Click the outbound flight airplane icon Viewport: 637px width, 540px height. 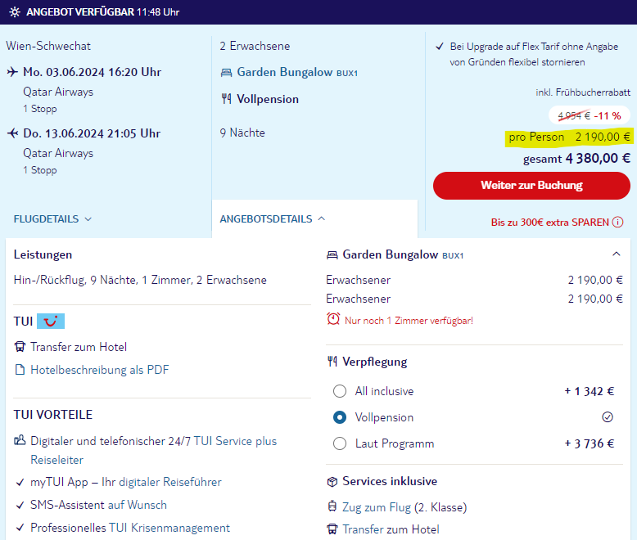click(x=12, y=72)
